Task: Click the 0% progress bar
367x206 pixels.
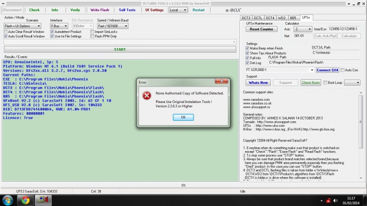Action: pyautogui.click(x=183, y=185)
